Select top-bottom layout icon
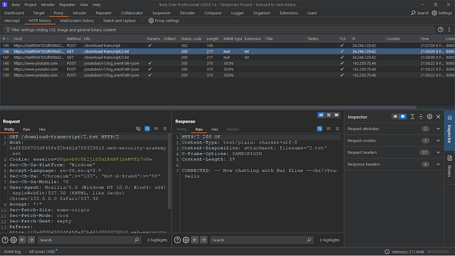Viewport: 455px width, 256px height. click(329, 115)
